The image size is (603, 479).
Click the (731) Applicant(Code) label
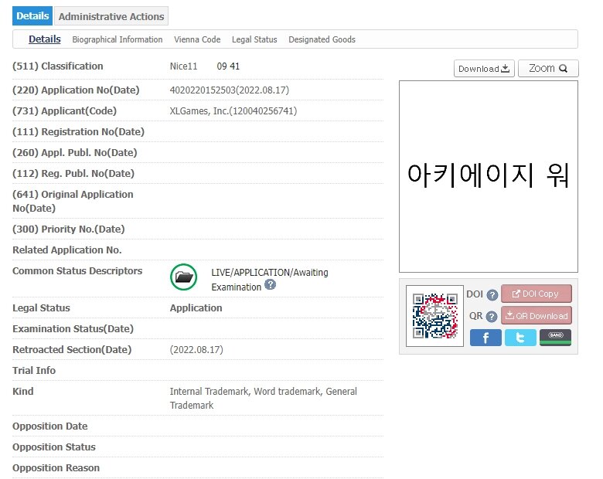[x=65, y=110]
